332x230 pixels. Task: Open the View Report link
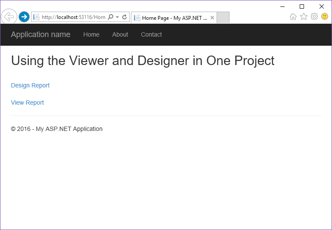point(27,103)
